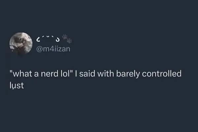
Task: Click the kaomoji display name
Action: pos(50,39)
